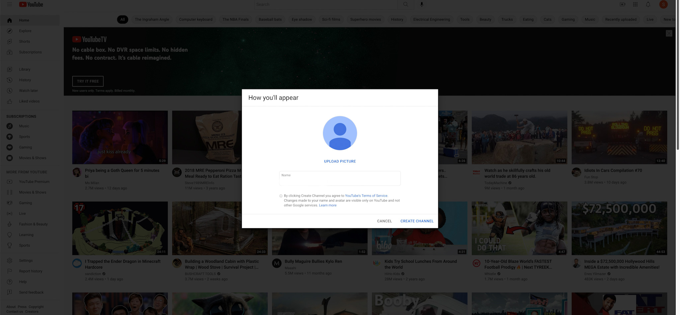This screenshot has height=315, width=680.
Task: Click Try It Free button
Action: (88, 81)
